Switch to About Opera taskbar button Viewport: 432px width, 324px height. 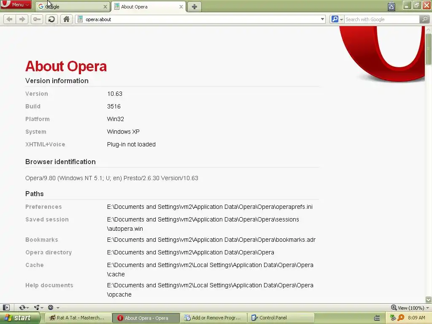[x=146, y=318]
